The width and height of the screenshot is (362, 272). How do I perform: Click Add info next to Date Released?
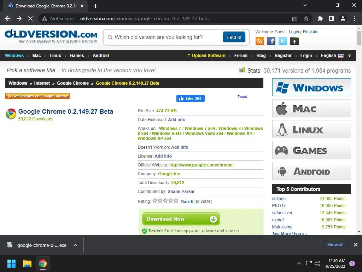177,120
